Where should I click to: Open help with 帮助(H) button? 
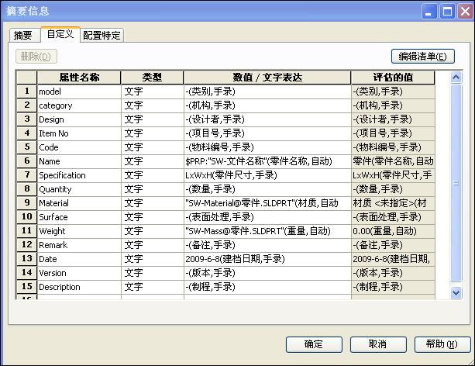click(442, 344)
